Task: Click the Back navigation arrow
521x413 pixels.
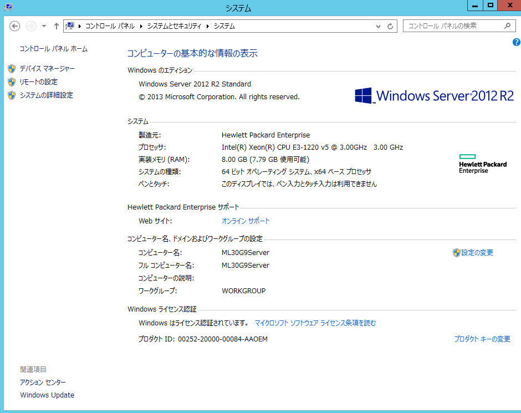Action: (14, 26)
